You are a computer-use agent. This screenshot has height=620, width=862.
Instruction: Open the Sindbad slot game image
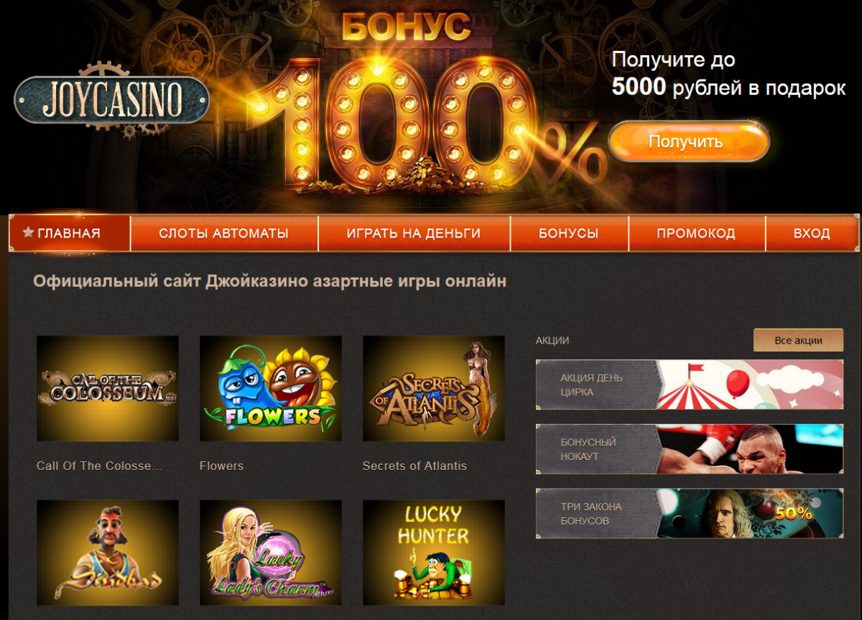click(x=108, y=553)
